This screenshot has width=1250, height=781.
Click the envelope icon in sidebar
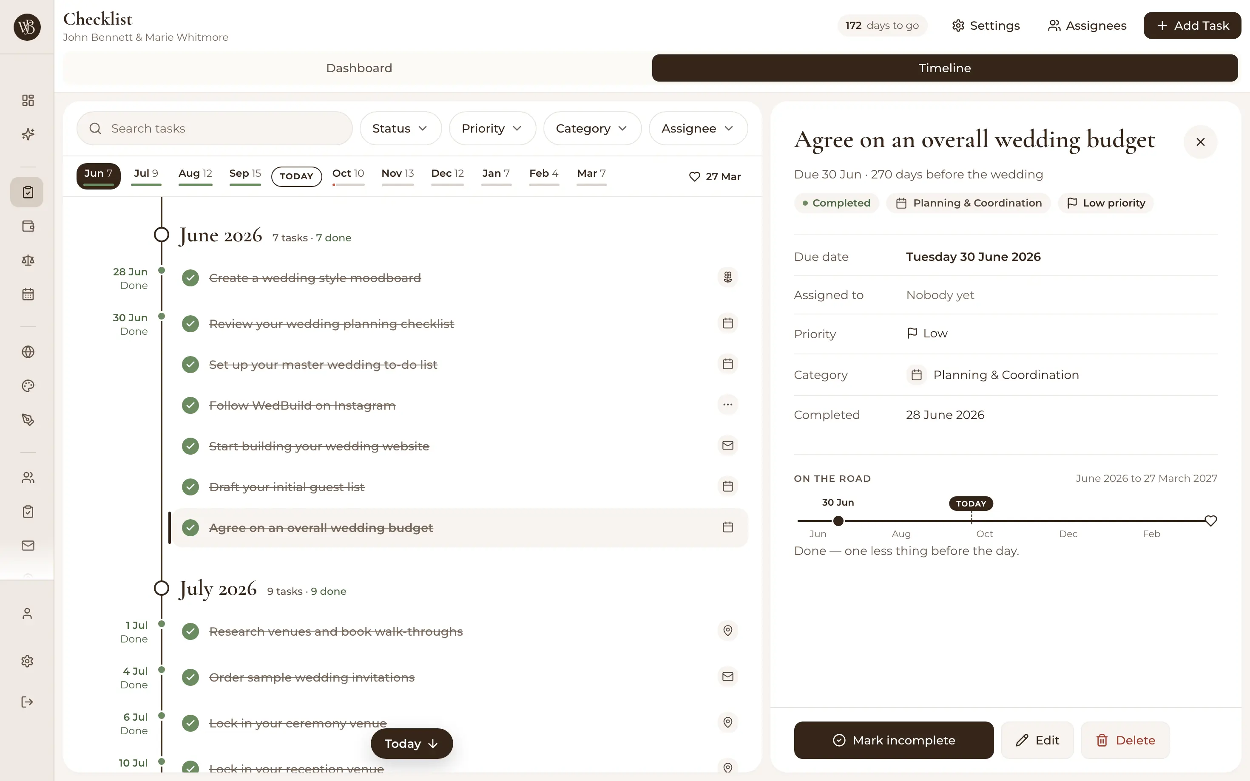28,546
